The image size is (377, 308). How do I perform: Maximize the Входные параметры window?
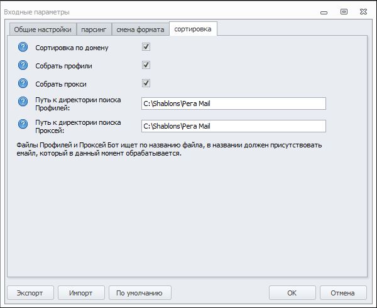[x=344, y=11]
